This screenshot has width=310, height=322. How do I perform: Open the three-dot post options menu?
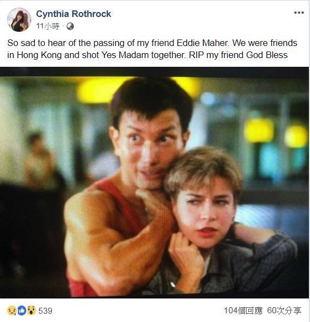(299, 13)
